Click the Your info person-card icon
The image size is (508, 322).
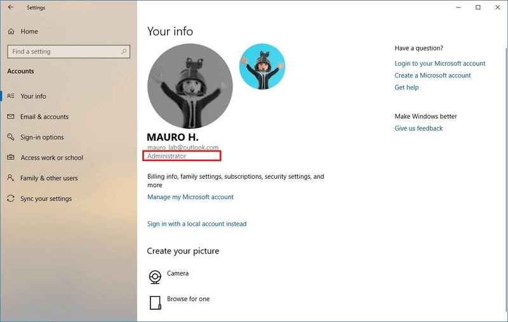click(x=11, y=96)
